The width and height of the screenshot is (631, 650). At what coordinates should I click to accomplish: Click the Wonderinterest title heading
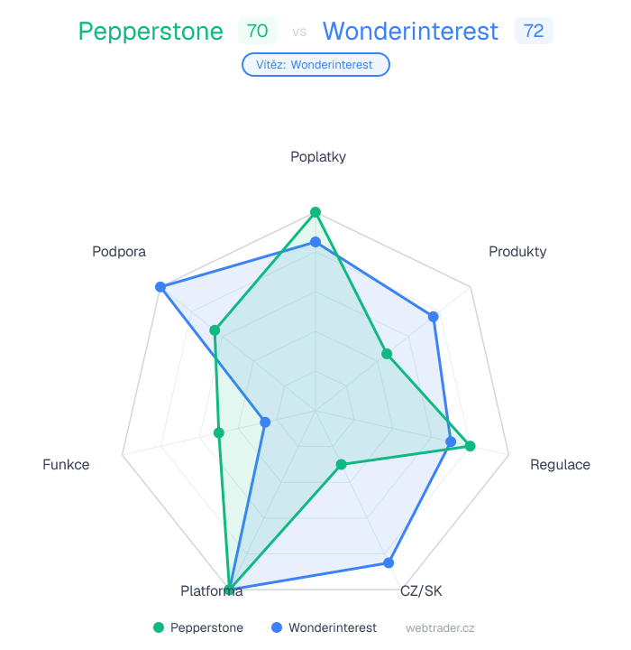pos(410,32)
